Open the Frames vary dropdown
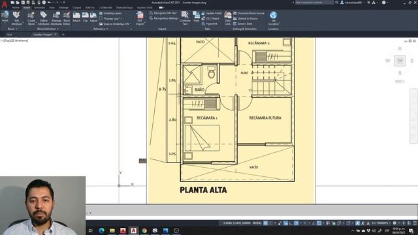This screenshot has width=418, height=235. pyautogui.click(x=110, y=18)
